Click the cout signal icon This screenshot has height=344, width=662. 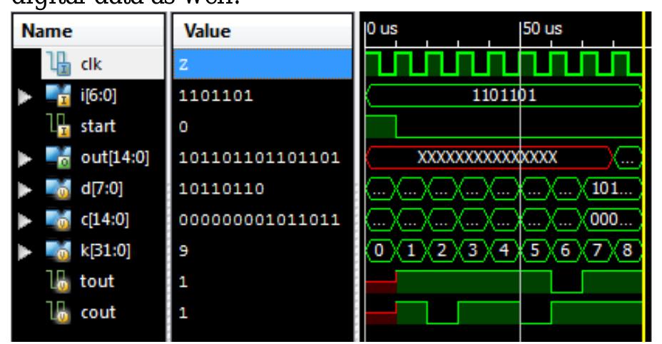58,313
